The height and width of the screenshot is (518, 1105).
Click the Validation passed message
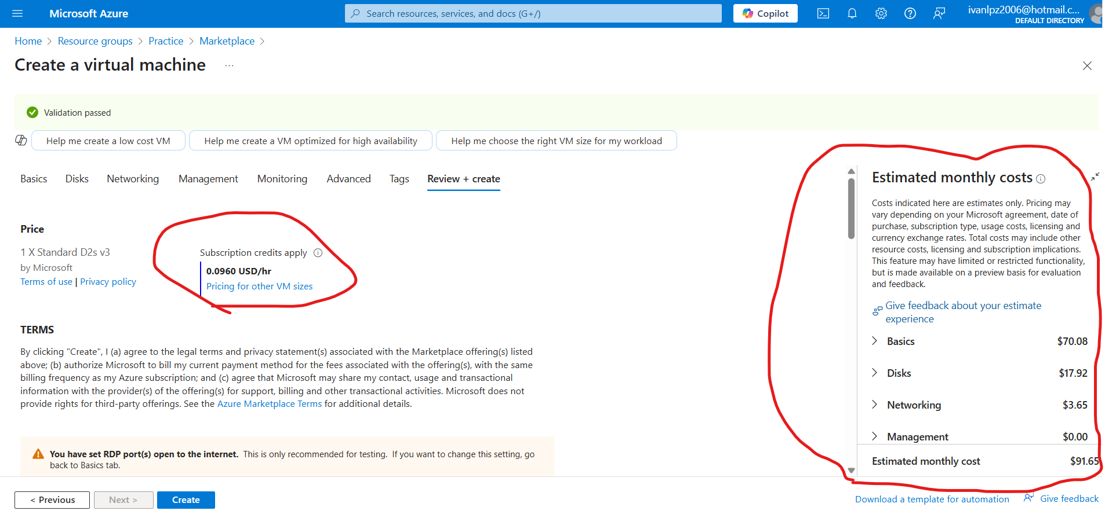pos(77,113)
